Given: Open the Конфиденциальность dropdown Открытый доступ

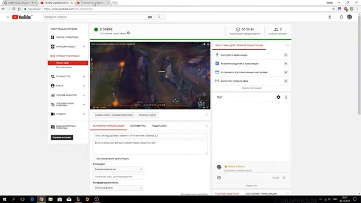Looking at the screenshot, I should click(118, 188).
